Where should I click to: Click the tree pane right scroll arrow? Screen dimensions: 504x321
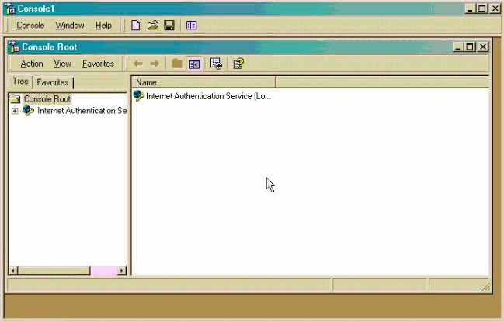pyautogui.click(x=122, y=271)
